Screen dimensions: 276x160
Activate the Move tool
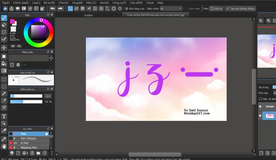(x=4, y=48)
